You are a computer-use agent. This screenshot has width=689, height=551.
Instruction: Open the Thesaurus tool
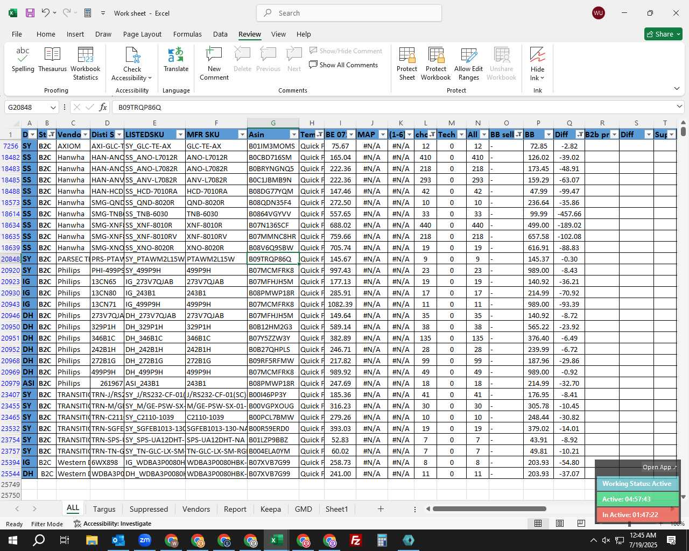[x=52, y=60]
